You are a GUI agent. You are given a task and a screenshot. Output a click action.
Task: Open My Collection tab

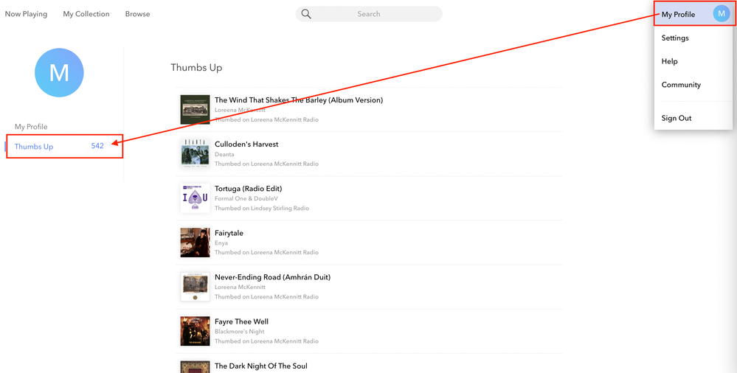86,14
